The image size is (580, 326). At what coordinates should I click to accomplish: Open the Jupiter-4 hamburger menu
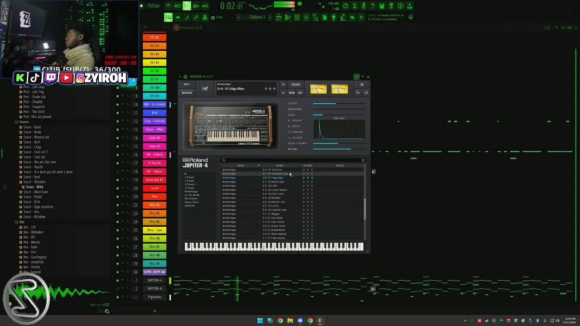[362, 85]
